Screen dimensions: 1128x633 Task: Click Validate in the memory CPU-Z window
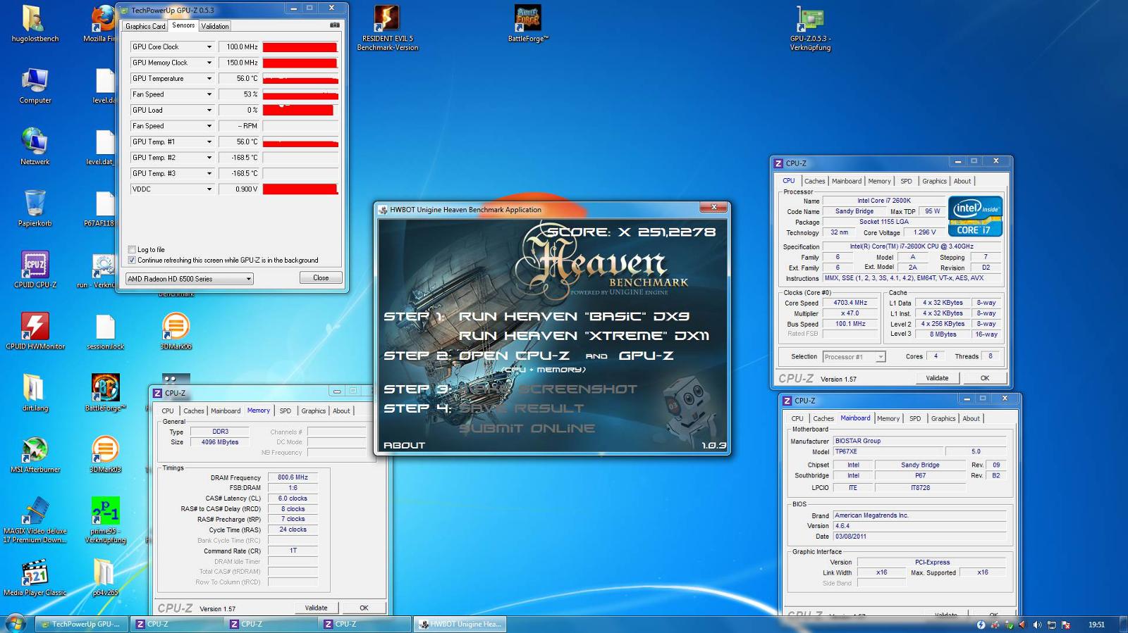pos(316,608)
